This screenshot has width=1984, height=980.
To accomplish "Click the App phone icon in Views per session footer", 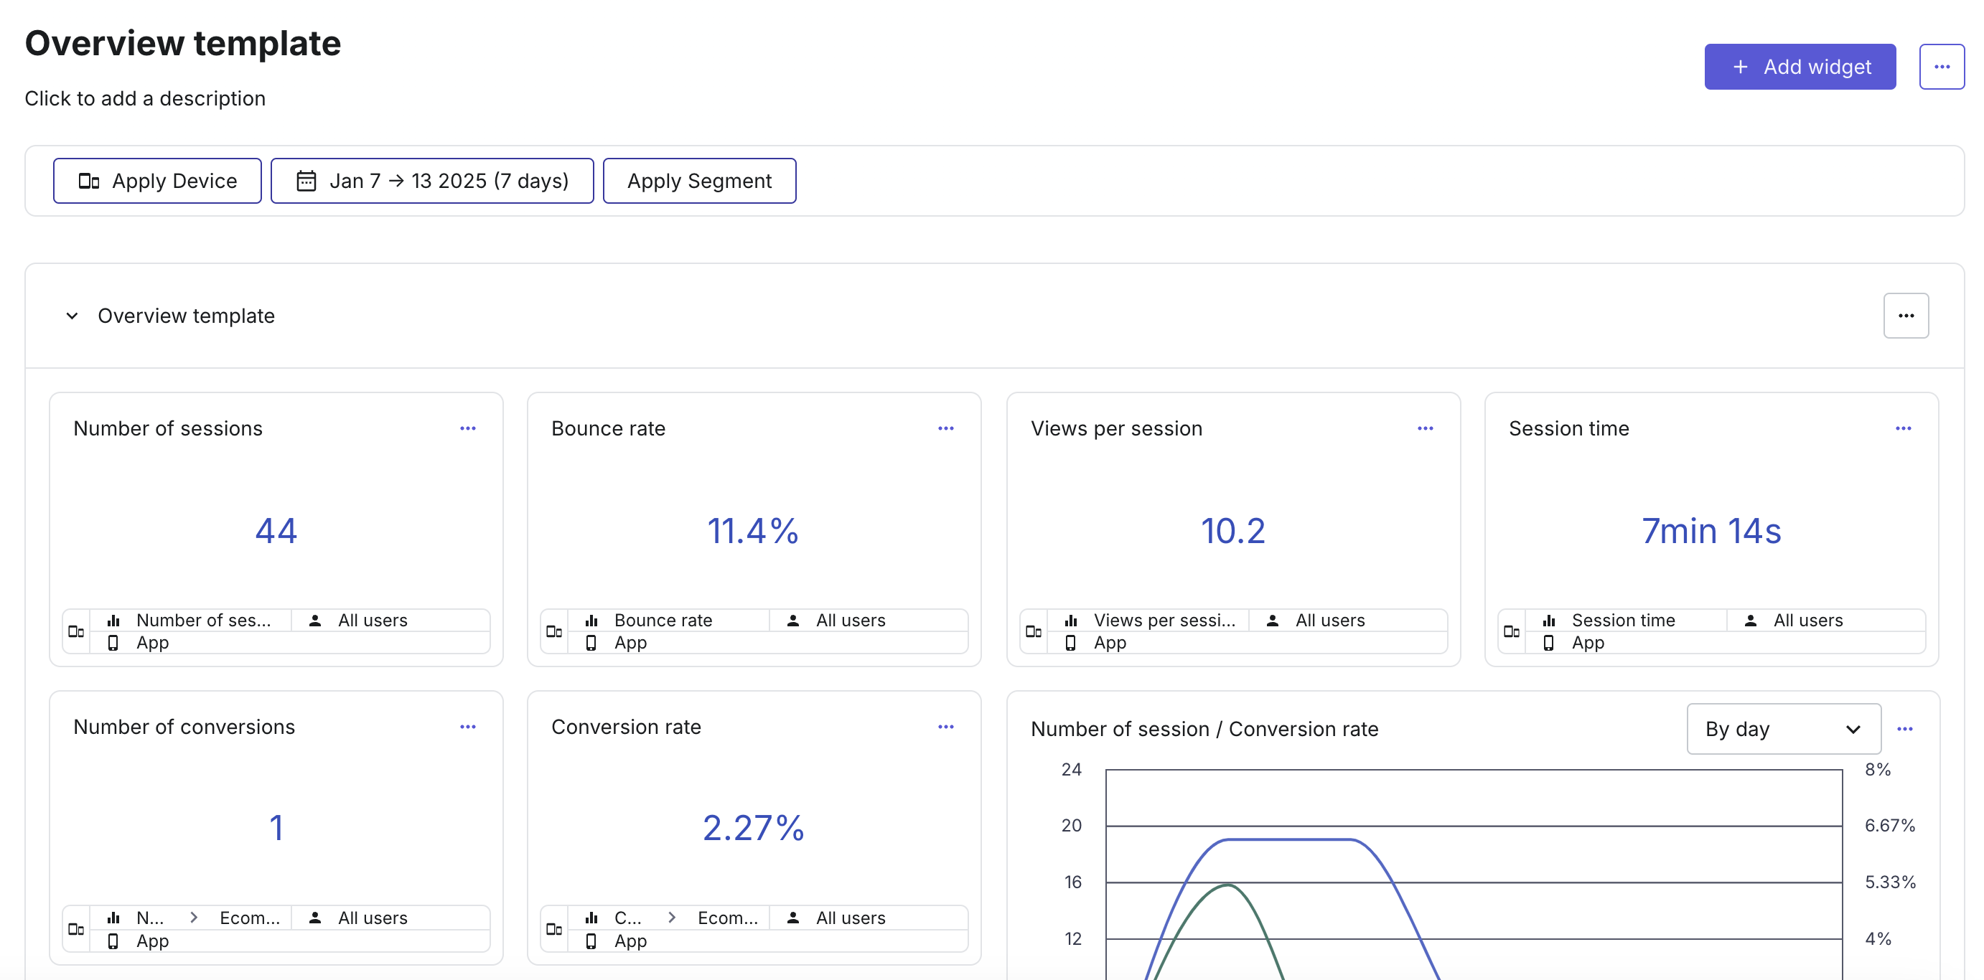I will [x=1070, y=643].
